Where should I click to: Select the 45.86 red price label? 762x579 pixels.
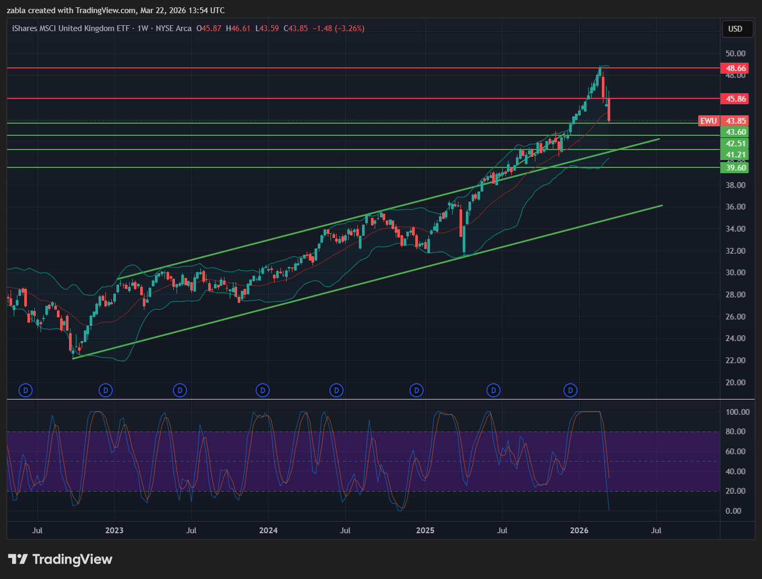[736, 99]
